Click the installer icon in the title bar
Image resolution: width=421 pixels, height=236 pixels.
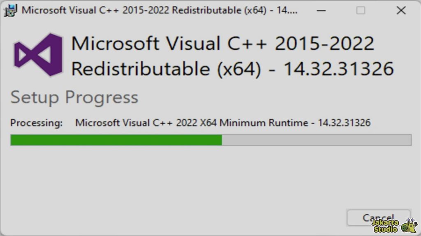[x=10, y=10]
